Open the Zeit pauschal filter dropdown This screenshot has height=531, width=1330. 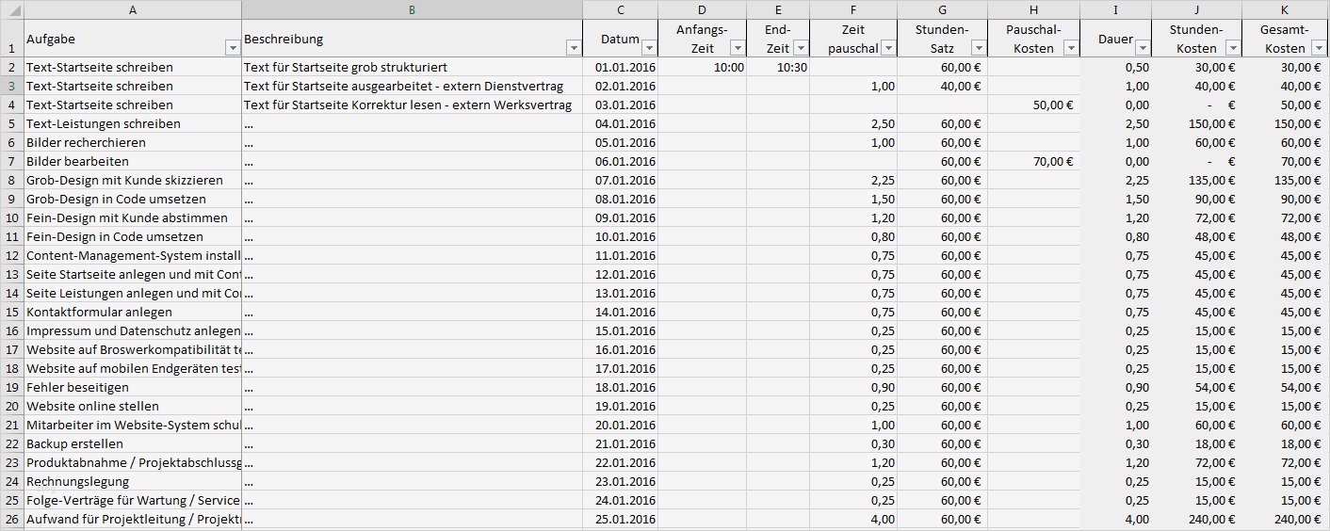[888, 48]
